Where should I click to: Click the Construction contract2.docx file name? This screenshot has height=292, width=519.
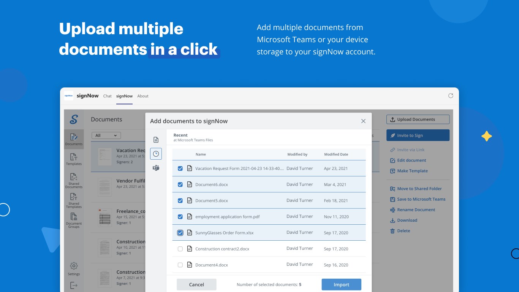point(222,249)
